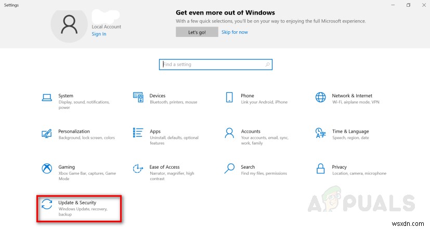Click the Local Account label
The image size is (430, 229).
click(x=107, y=27)
